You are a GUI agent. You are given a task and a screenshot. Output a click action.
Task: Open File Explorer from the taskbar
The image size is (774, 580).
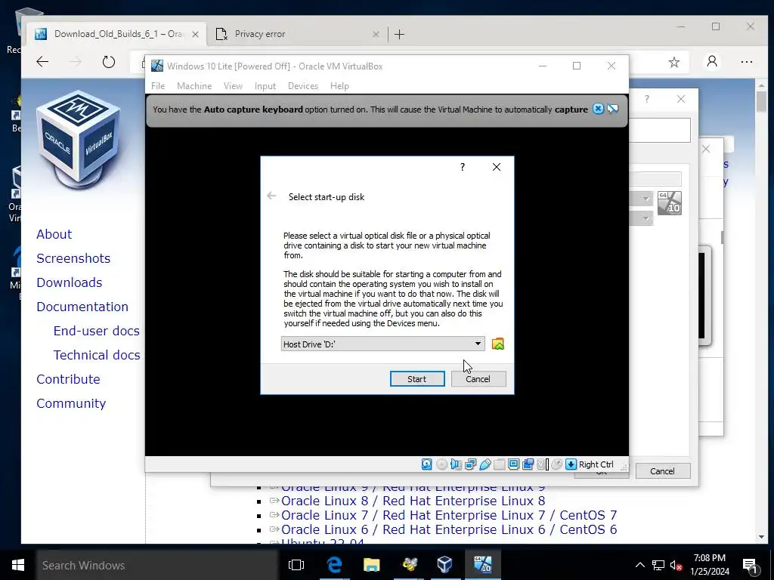[371, 565]
